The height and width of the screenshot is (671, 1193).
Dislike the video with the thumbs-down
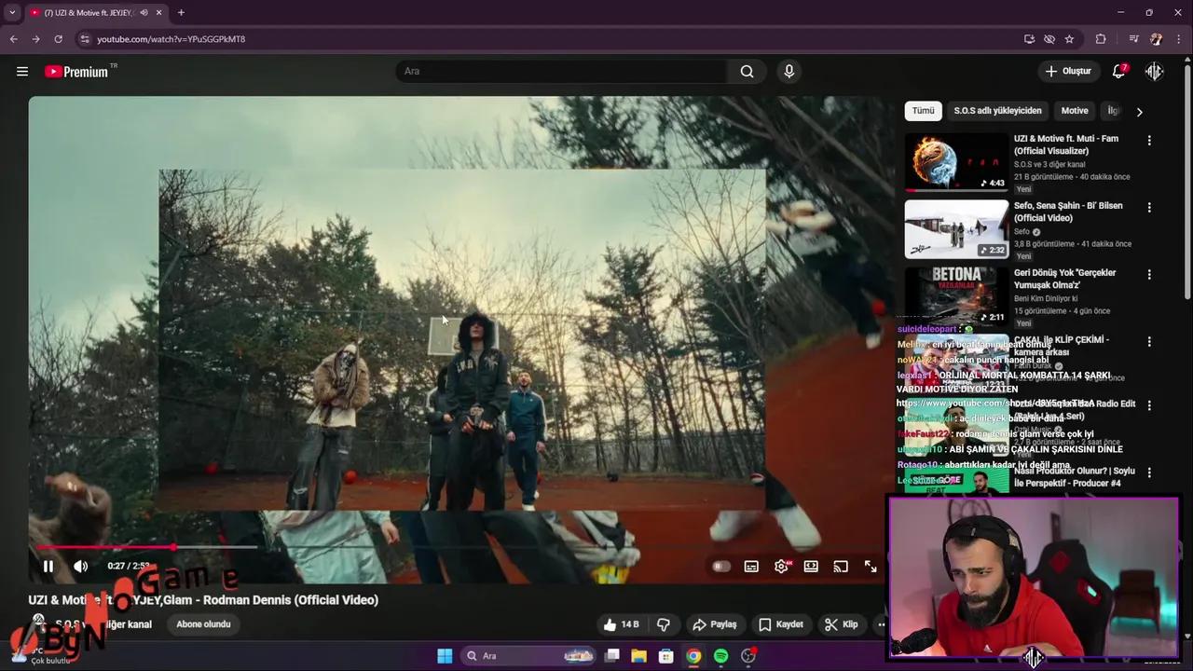click(663, 624)
